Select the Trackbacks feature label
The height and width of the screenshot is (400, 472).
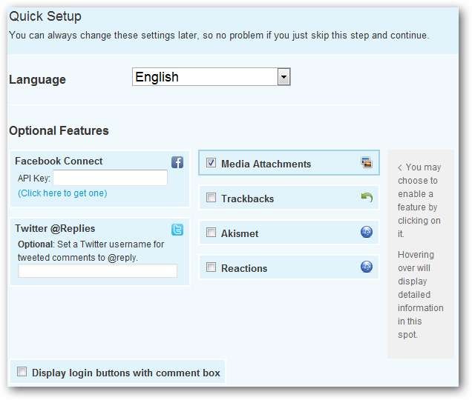pyautogui.click(x=247, y=199)
